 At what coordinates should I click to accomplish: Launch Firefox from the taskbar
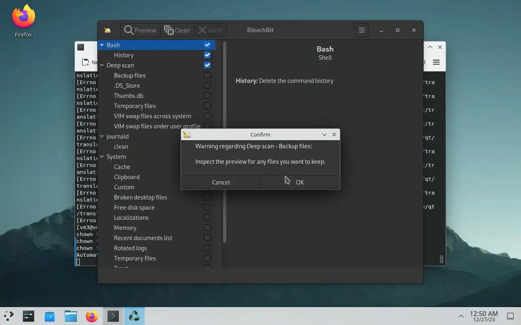(x=92, y=316)
